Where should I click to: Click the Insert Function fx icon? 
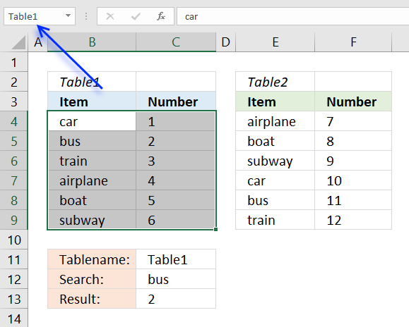pos(161,16)
